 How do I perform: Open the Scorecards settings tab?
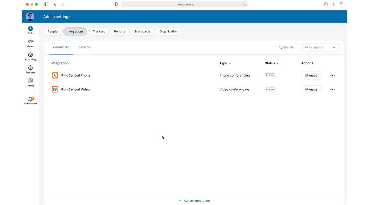pyautogui.click(x=142, y=31)
